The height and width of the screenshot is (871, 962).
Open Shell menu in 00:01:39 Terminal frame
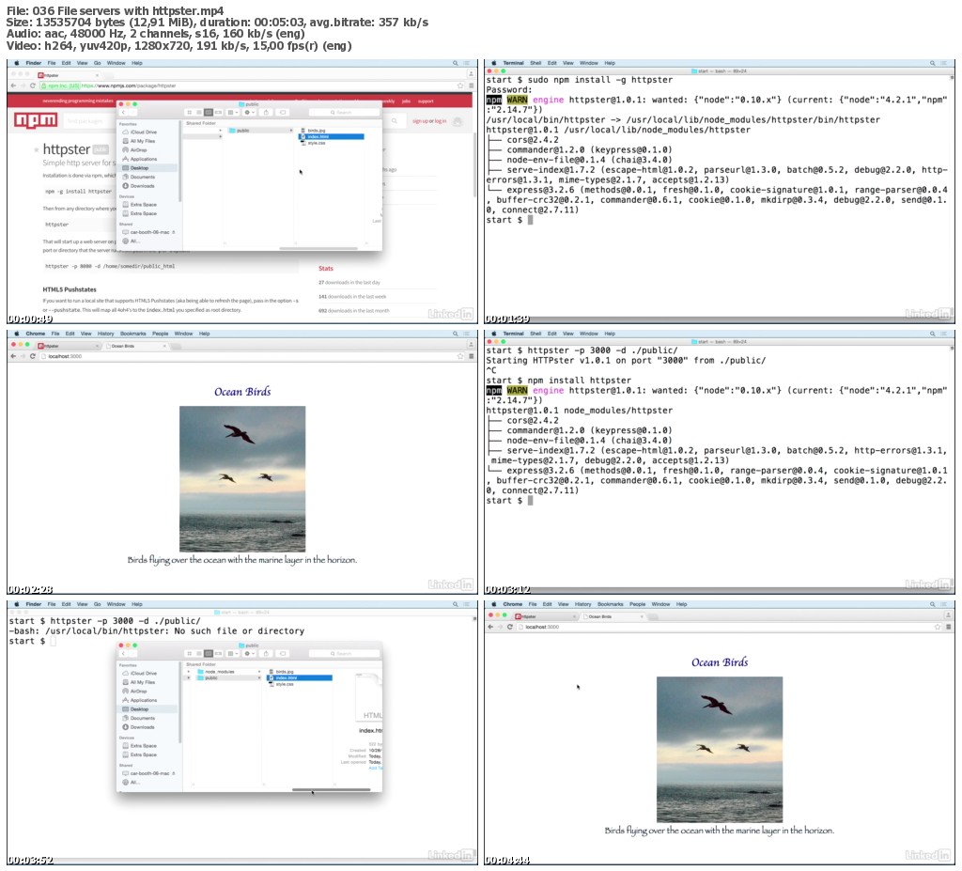click(535, 63)
